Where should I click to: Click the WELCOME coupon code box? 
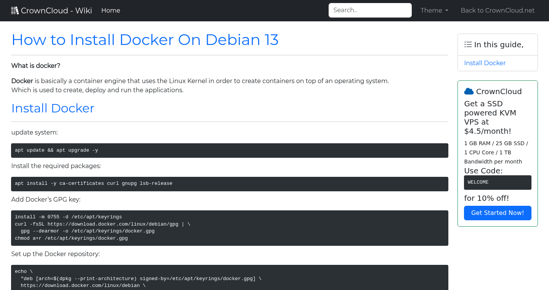498,182
